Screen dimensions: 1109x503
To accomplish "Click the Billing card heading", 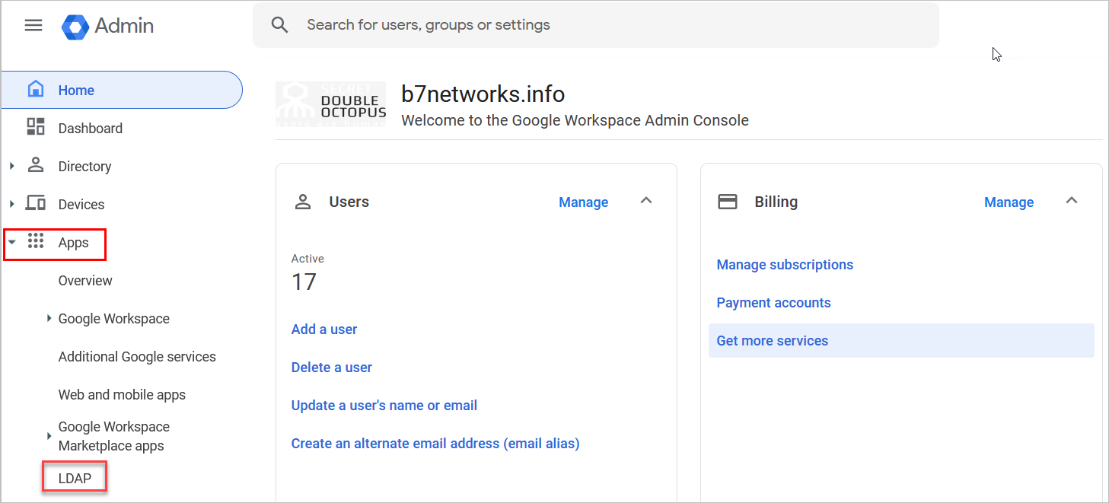I will pos(776,202).
